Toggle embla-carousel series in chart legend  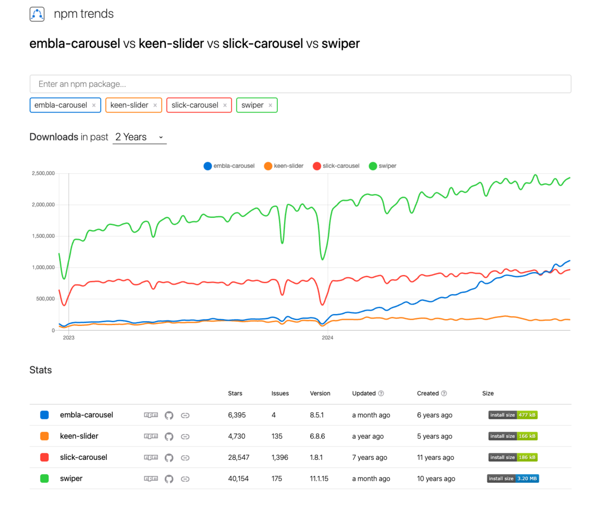click(x=229, y=166)
